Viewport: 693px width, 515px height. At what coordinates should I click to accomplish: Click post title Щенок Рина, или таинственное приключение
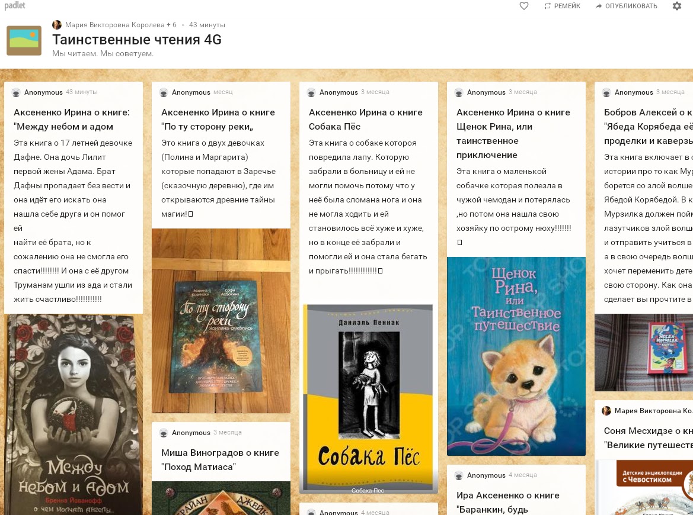click(x=513, y=134)
